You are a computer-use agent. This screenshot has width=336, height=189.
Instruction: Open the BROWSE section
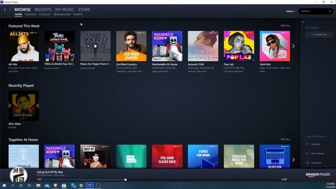point(23,9)
